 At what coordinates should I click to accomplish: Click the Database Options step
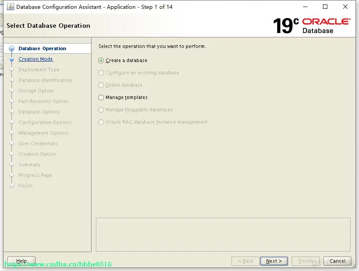[39, 112]
